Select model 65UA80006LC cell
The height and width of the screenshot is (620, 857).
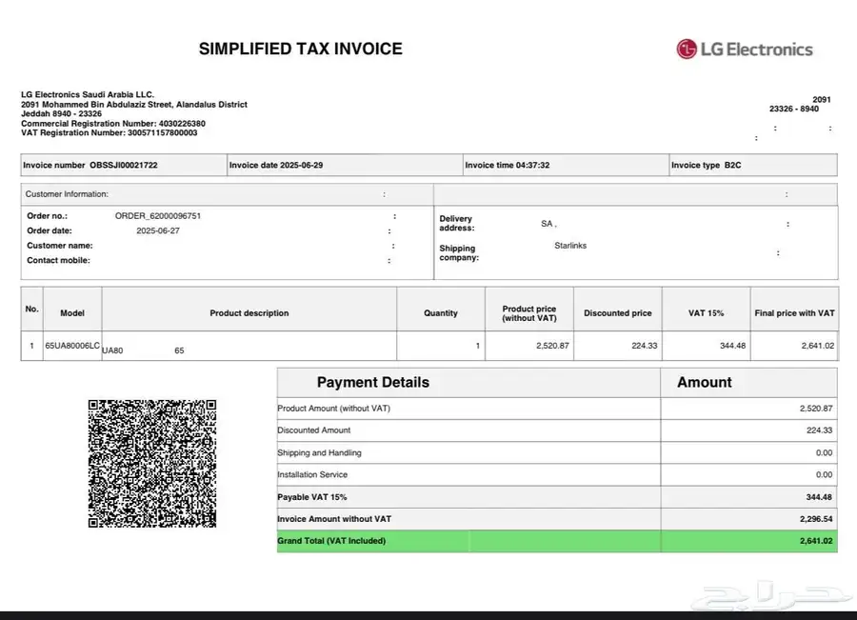click(72, 346)
